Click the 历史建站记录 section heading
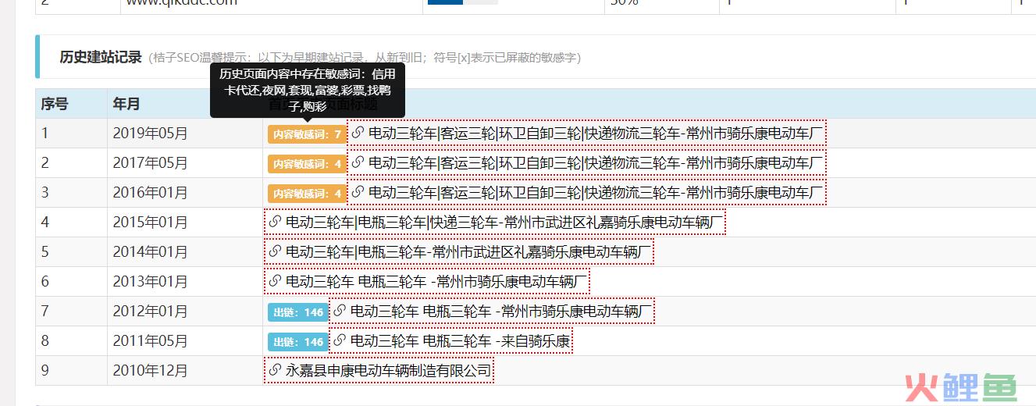The height and width of the screenshot is (406, 1036). [x=101, y=57]
